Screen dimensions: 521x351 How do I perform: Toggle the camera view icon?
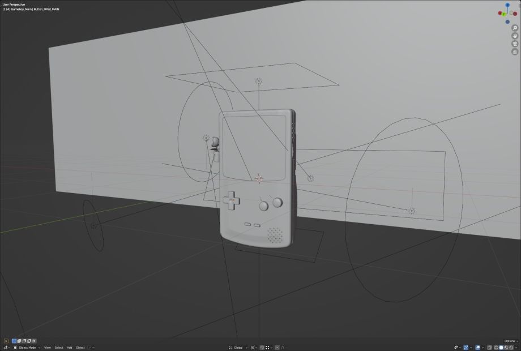point(515,44)
